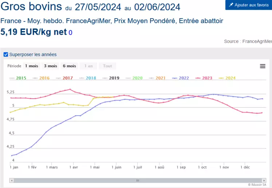
Task: Select the 3 mois period
Action: [x=51, y=66]
